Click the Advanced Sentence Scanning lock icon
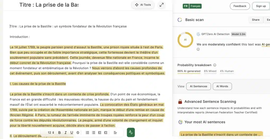This screenshot has height=139, width=270. point(180,102)
